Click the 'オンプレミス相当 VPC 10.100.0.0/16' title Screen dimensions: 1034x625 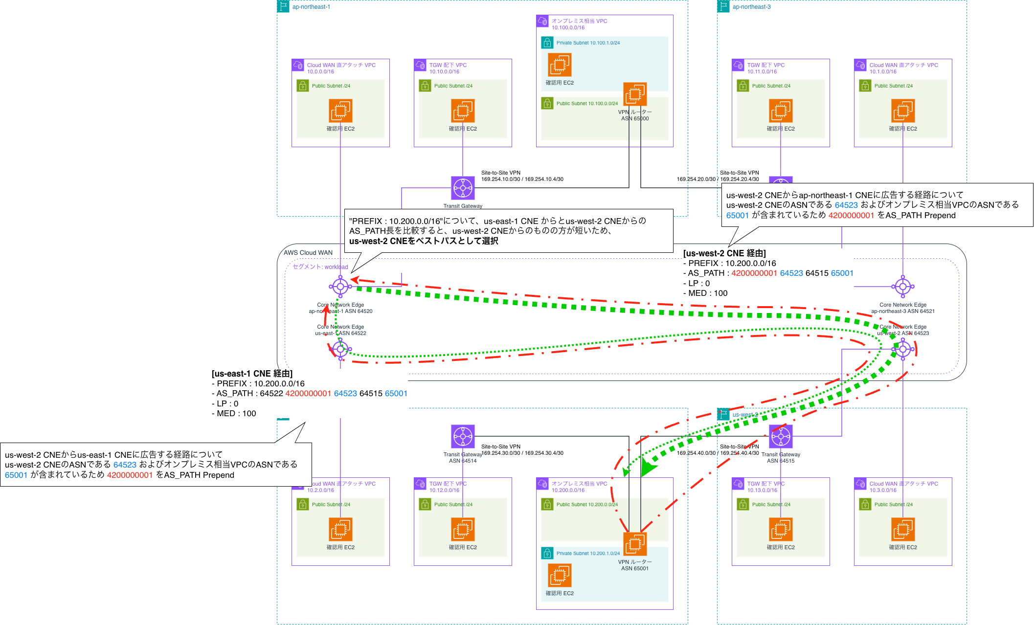580,24
